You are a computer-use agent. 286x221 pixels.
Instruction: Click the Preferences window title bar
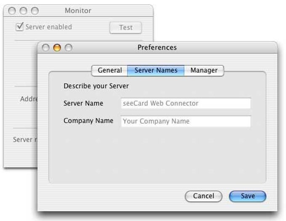pyautogui.click(x=157, y=48)
